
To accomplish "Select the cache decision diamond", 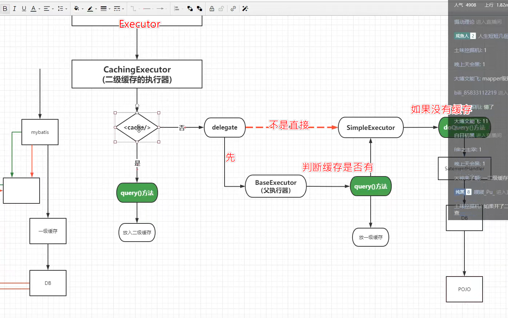I will pyautogui.click(x=137, y=127).
